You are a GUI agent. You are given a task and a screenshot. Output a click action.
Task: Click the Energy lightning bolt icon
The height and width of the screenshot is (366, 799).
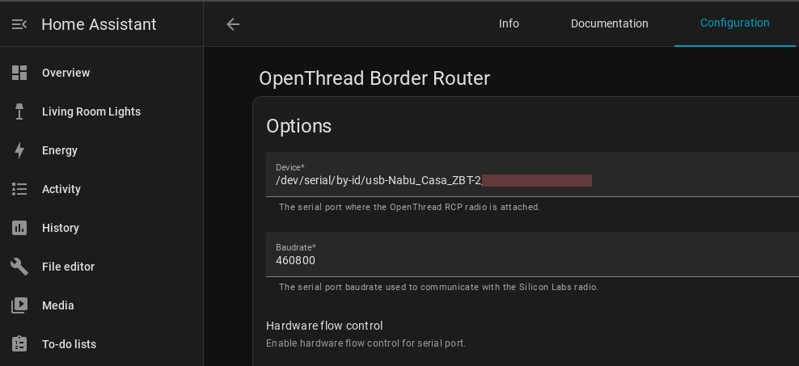click(x=19, y=150)
